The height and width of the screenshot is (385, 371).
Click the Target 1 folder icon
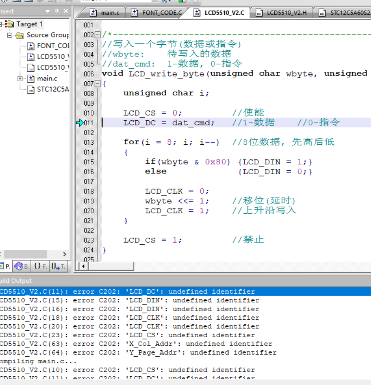pyautogui.click(x=9, y=24)
